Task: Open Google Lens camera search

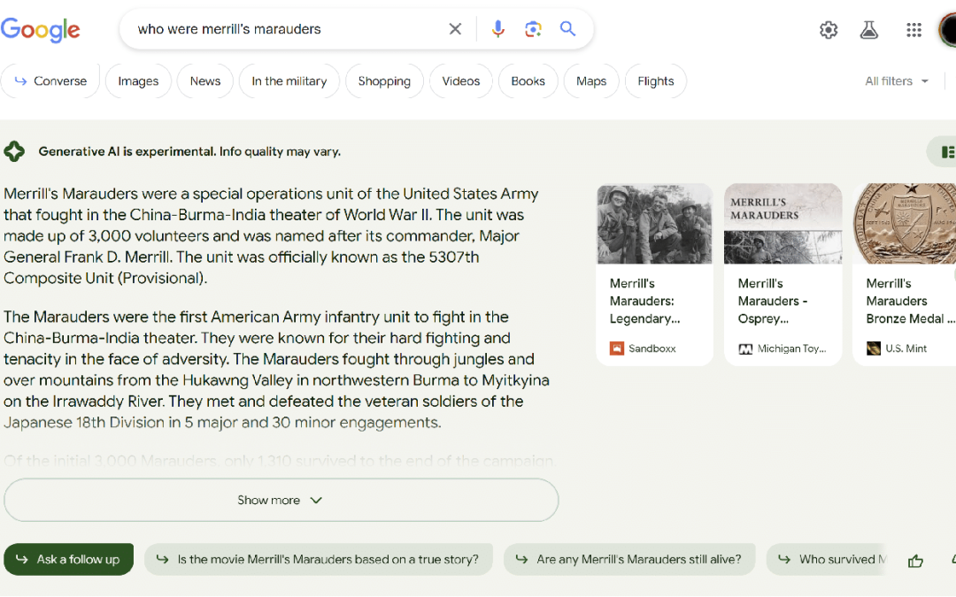Action: (533, 28)
